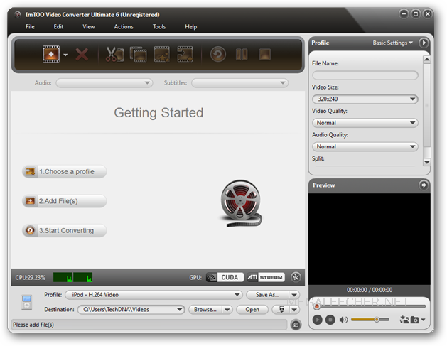Toggle the ATI Stream GPU acceleration
Image resolution: width=447 pixels, height=346 pixels.
266,277
